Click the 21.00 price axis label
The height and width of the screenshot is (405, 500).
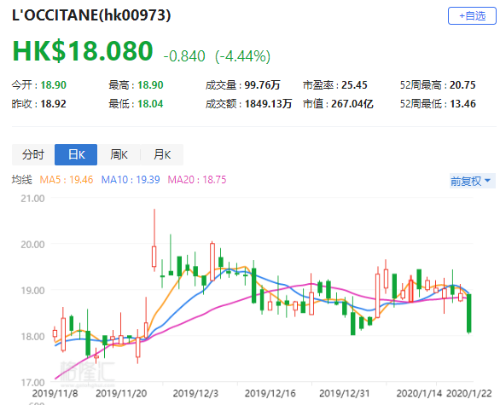pyautogui.click(x=32, y=199)
